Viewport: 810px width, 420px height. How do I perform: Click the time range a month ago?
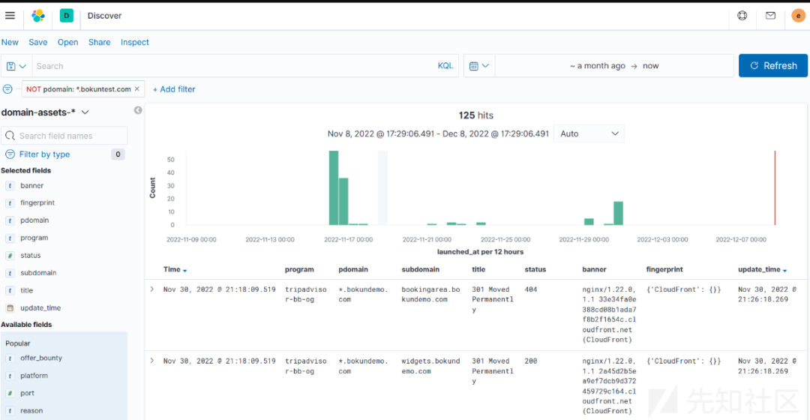click(x=598, y=65)
